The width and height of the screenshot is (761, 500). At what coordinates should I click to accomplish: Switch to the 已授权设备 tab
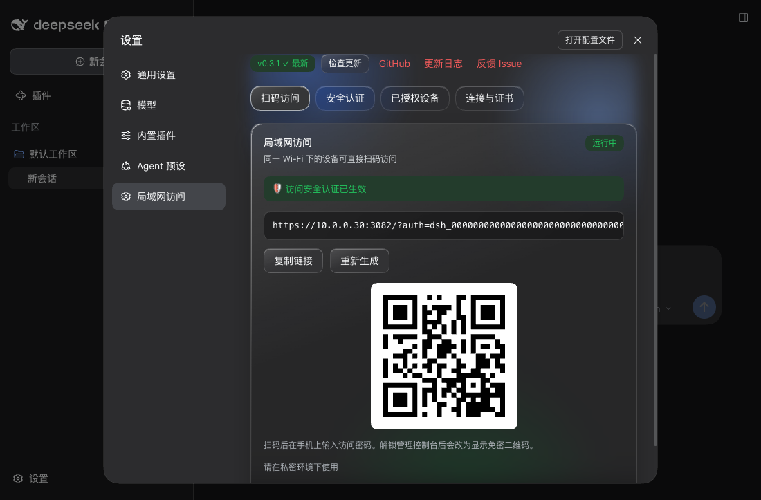(415, 98)
